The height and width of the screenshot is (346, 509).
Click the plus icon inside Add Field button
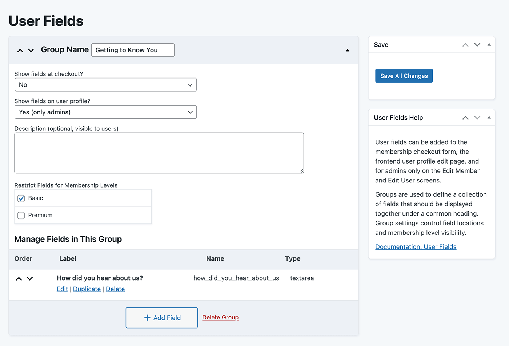coord(147,318)
